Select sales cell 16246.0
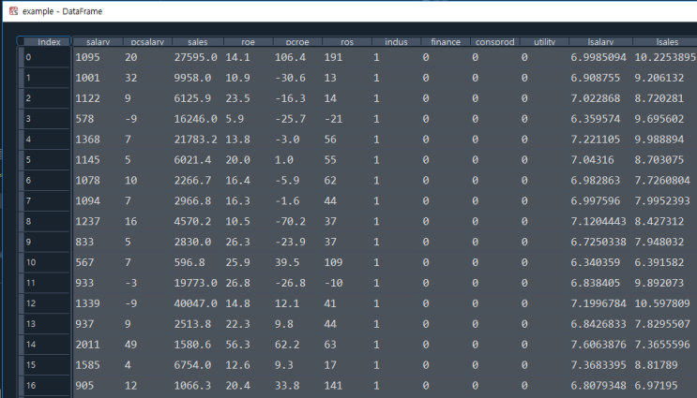 195,119
